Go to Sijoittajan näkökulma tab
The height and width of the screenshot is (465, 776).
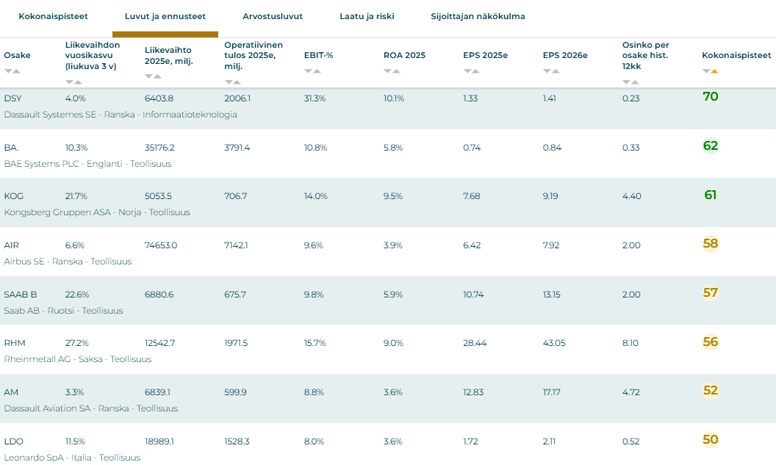point(478,16)
